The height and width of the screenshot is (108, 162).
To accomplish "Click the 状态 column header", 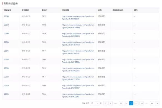I will pos(100,10).
